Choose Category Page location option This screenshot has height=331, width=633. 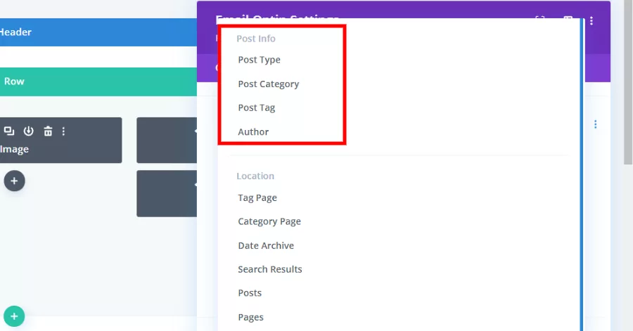[x=269, y=221]
